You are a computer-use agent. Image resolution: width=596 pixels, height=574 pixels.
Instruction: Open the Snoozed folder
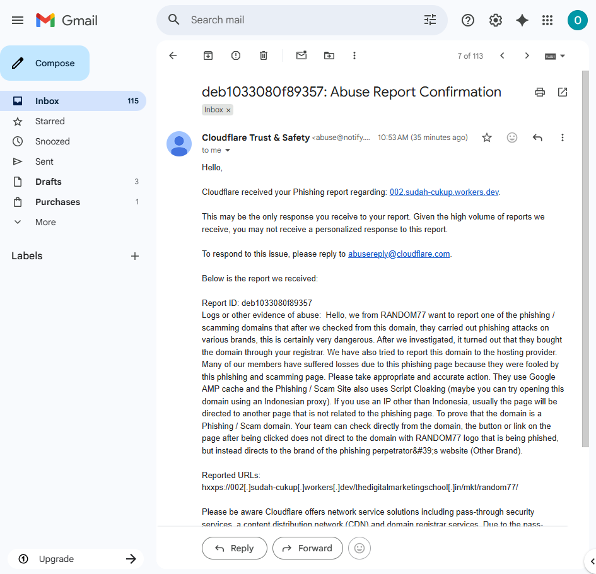point(73,141)
